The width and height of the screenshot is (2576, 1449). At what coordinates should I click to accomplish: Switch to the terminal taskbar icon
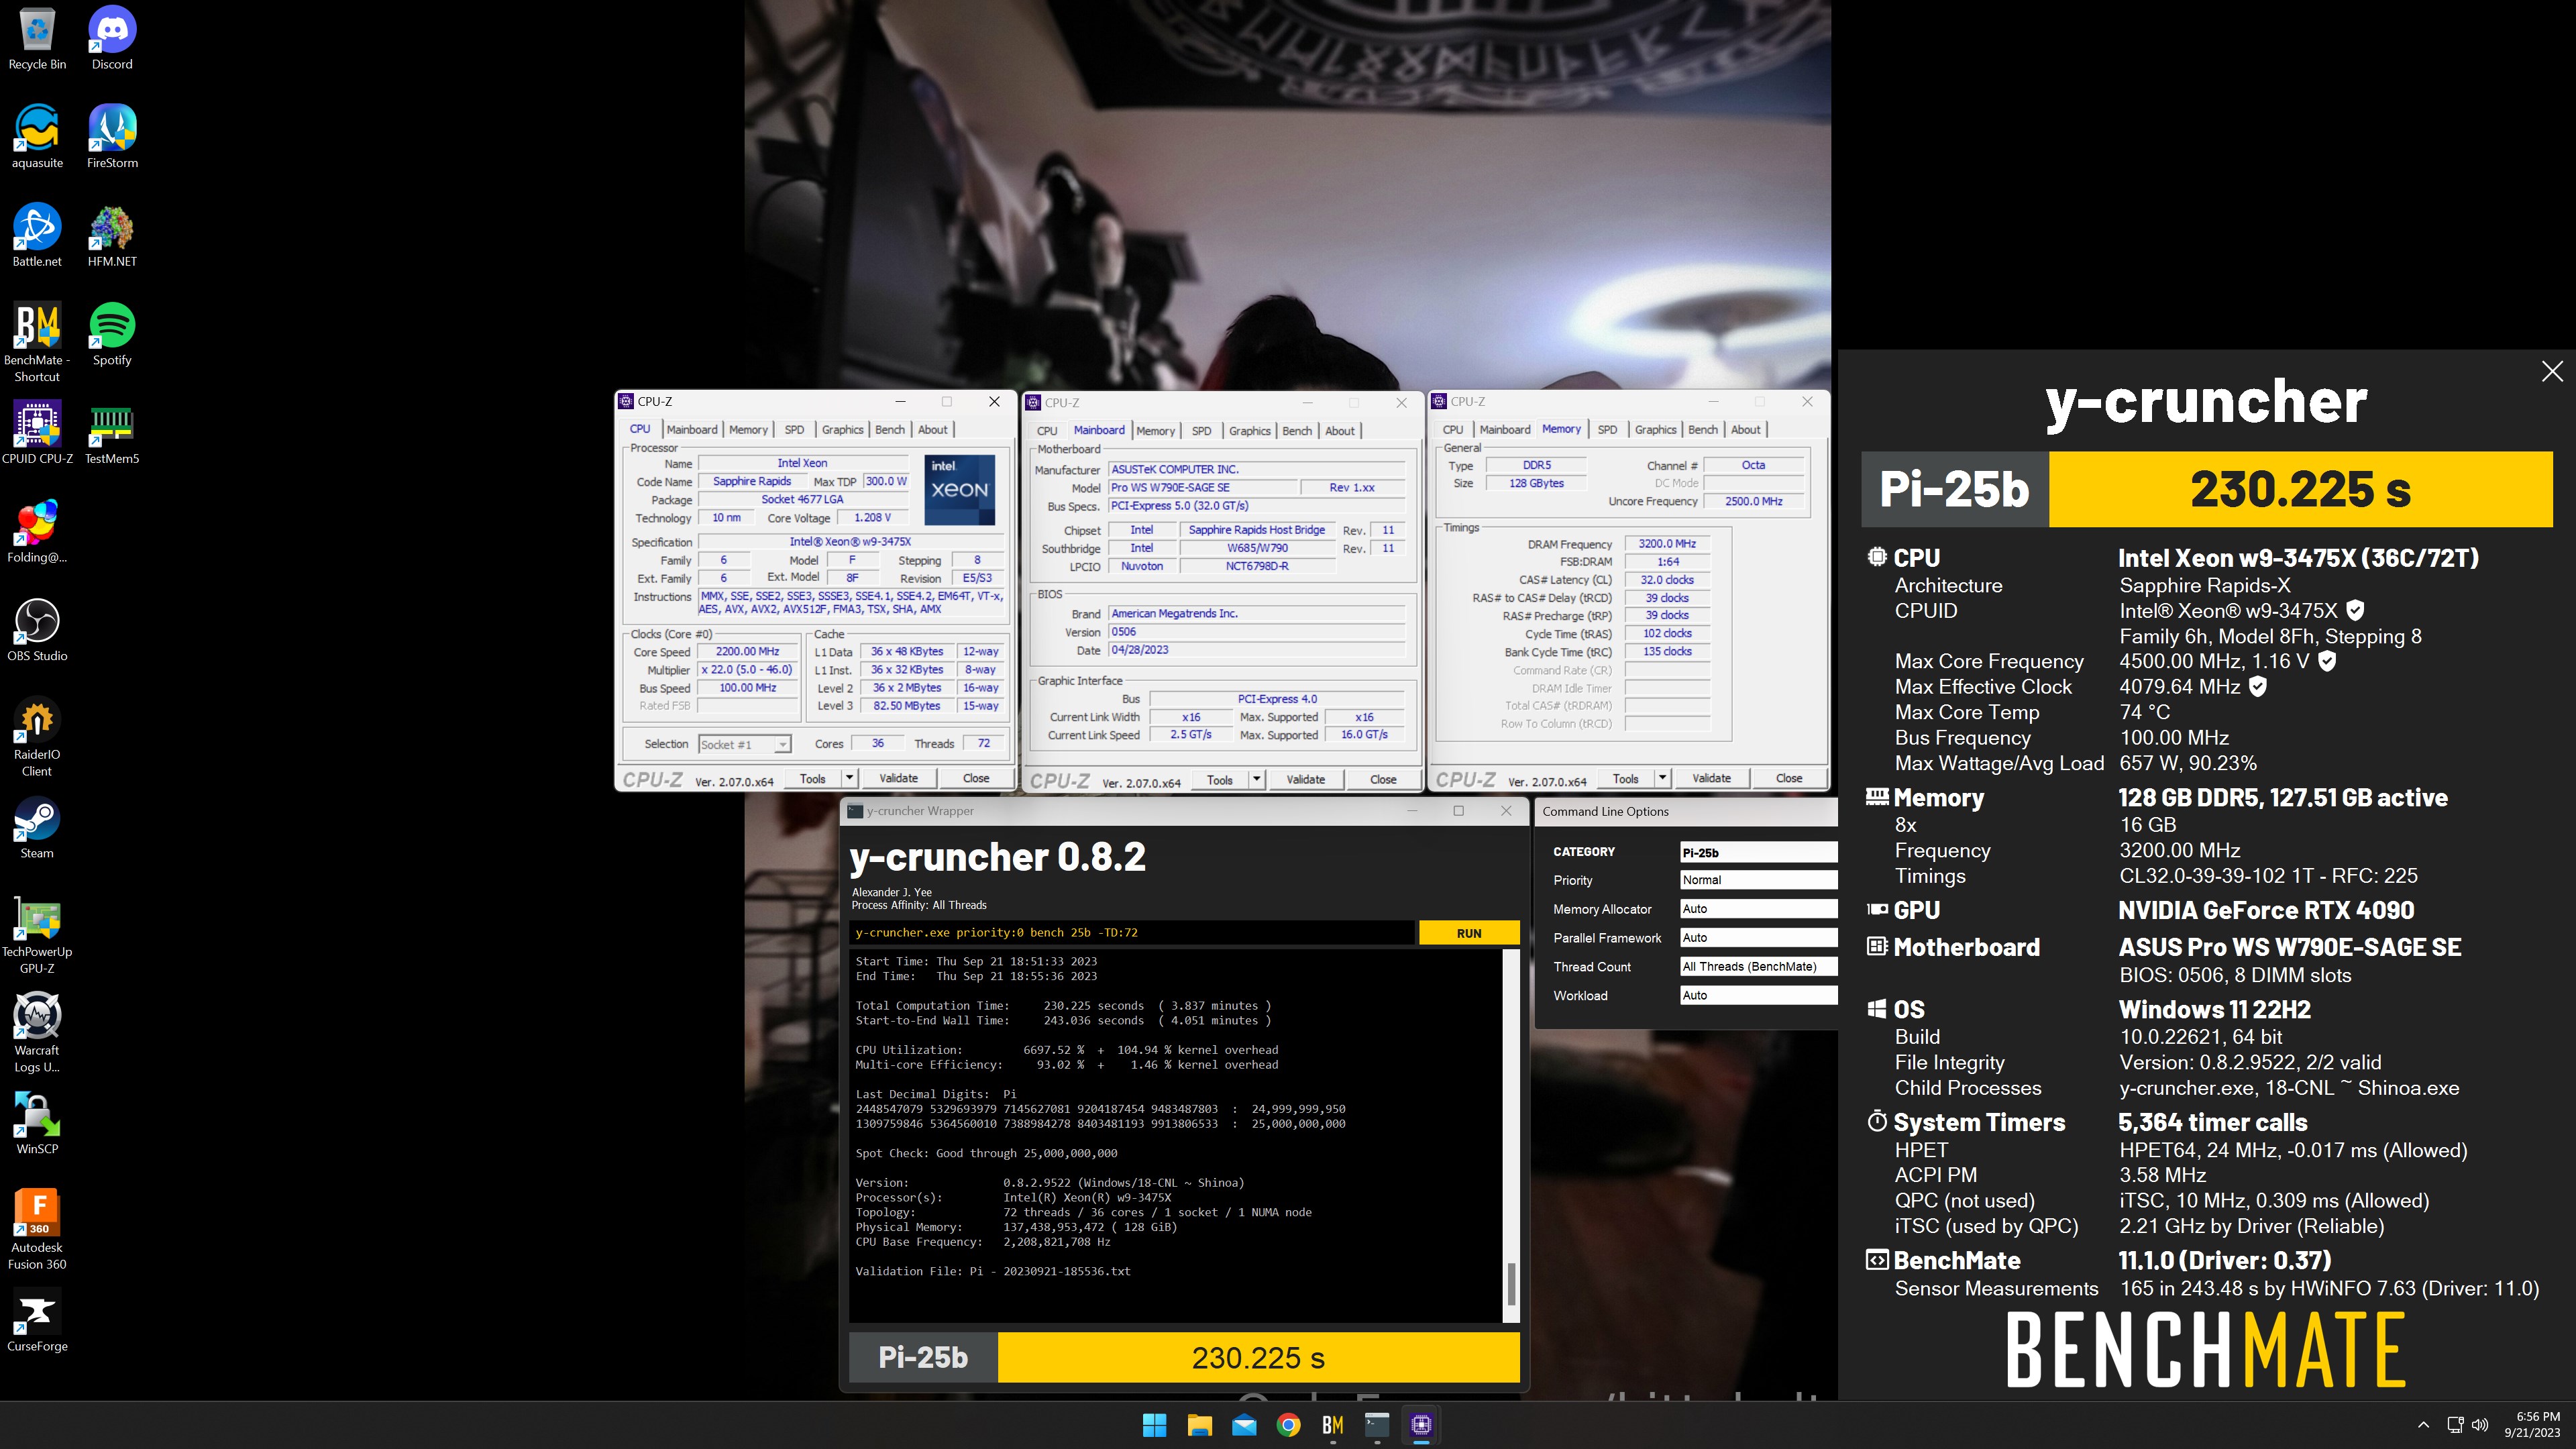1377,1424
